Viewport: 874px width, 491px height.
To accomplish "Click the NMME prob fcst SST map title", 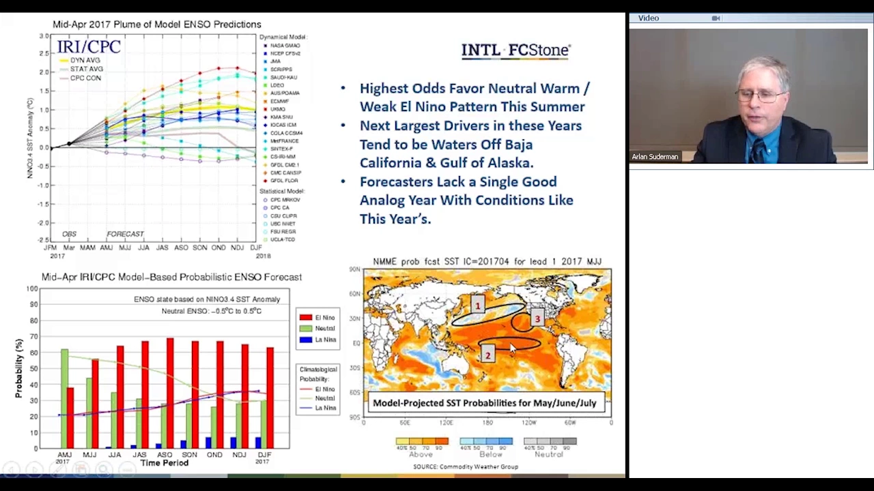I will (x=487, y=261).
